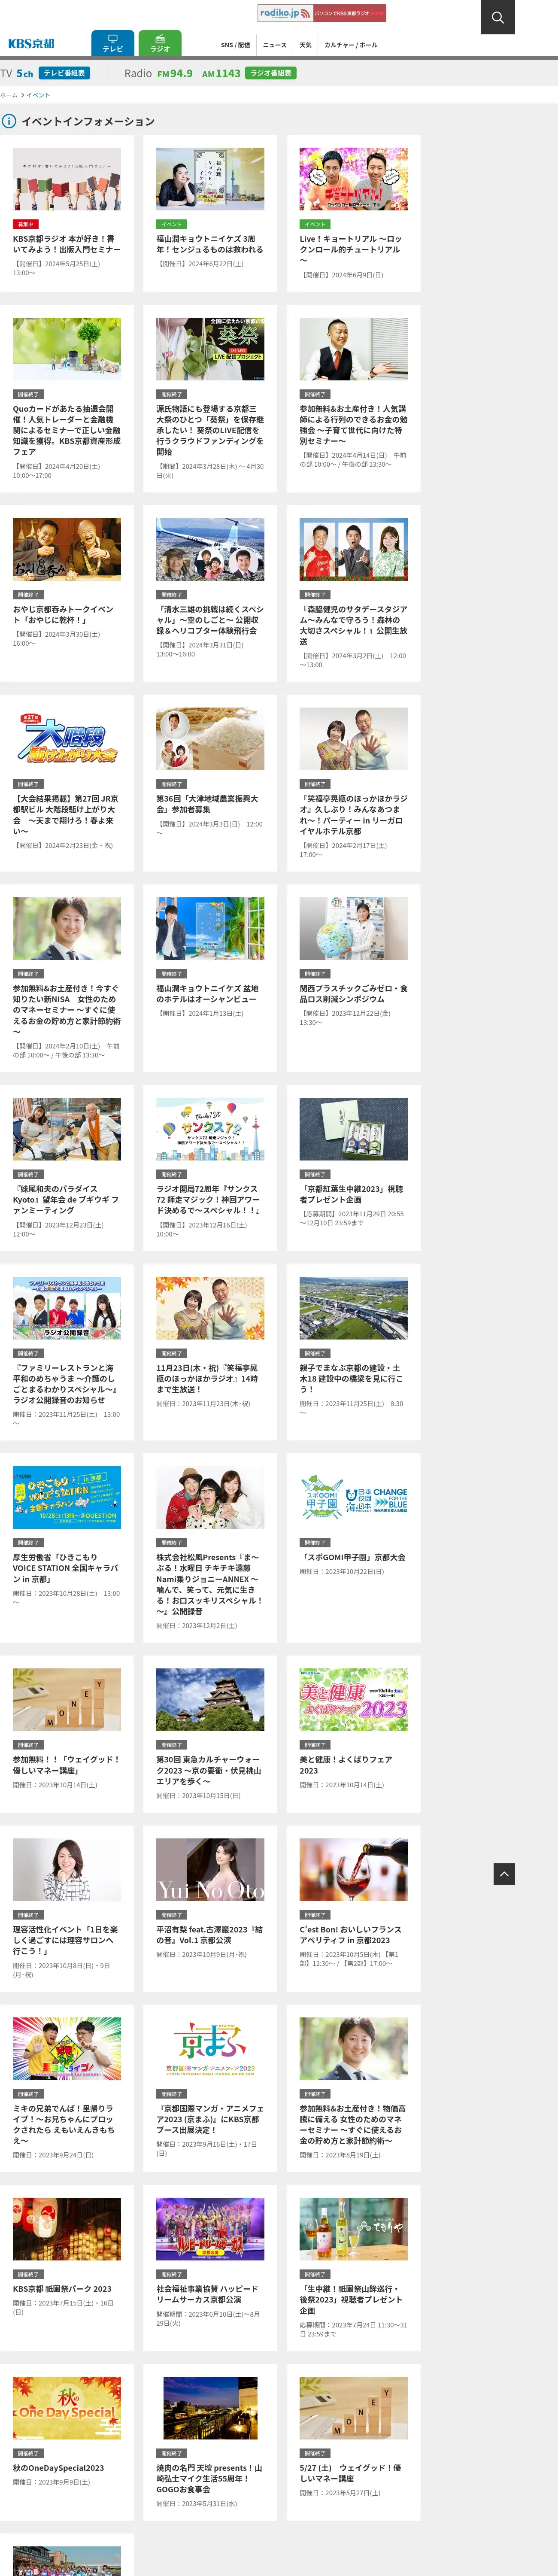The width and height of the screenshot is (558, 2576).
Task: Open 森脇健児のサタデースタジアム event link
Action: point(354,625)
